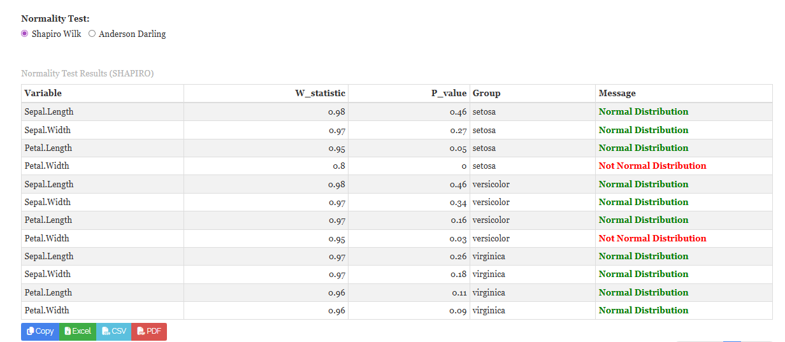Viewport: 785px width, 342px height.
Task: Sort by the Group column header
Action: point(533,93)
